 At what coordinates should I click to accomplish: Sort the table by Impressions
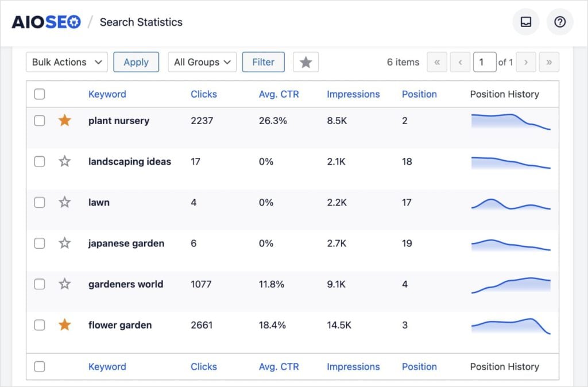pos(353,94)
